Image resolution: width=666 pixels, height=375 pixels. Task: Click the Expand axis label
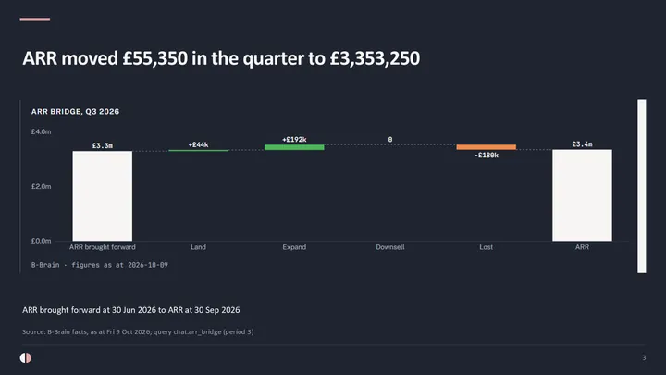click(294, 247)
